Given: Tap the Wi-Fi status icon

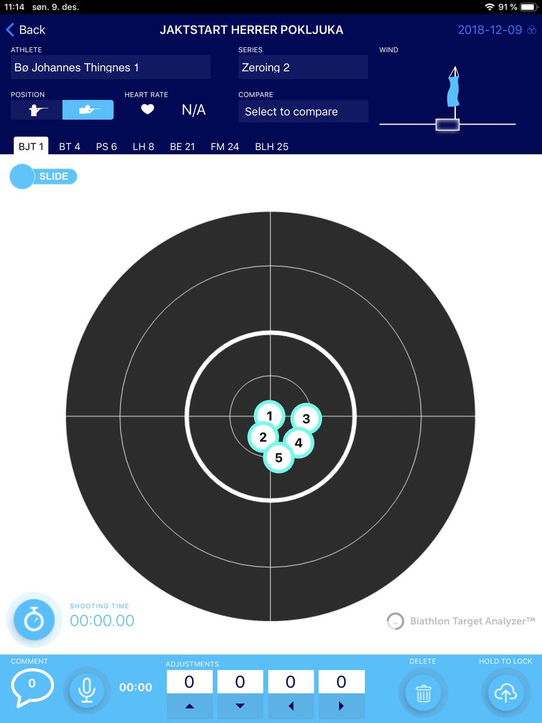Looking at the screenshot, I should [x=488, y=7].
